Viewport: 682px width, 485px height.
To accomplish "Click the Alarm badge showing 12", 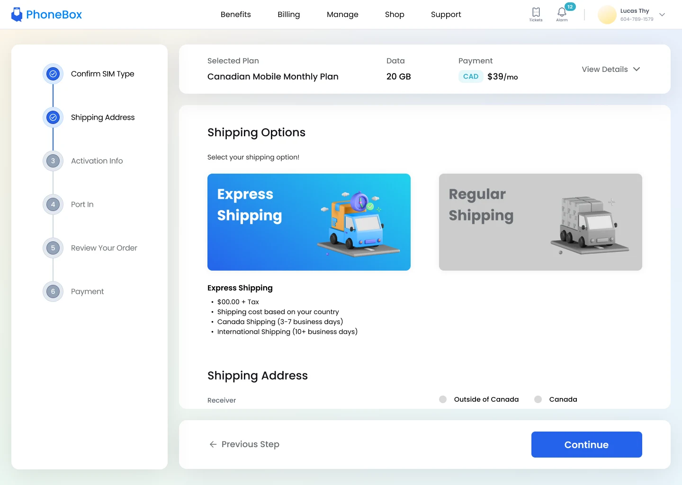I will coord(570,7).
